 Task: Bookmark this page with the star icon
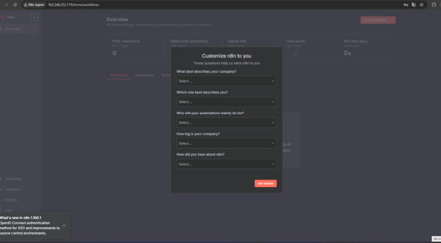422,5
